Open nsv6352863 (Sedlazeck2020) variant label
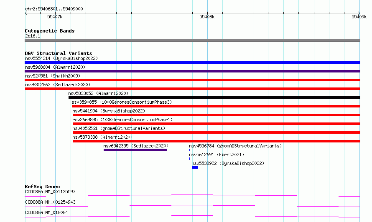 (x=58, y=85)
